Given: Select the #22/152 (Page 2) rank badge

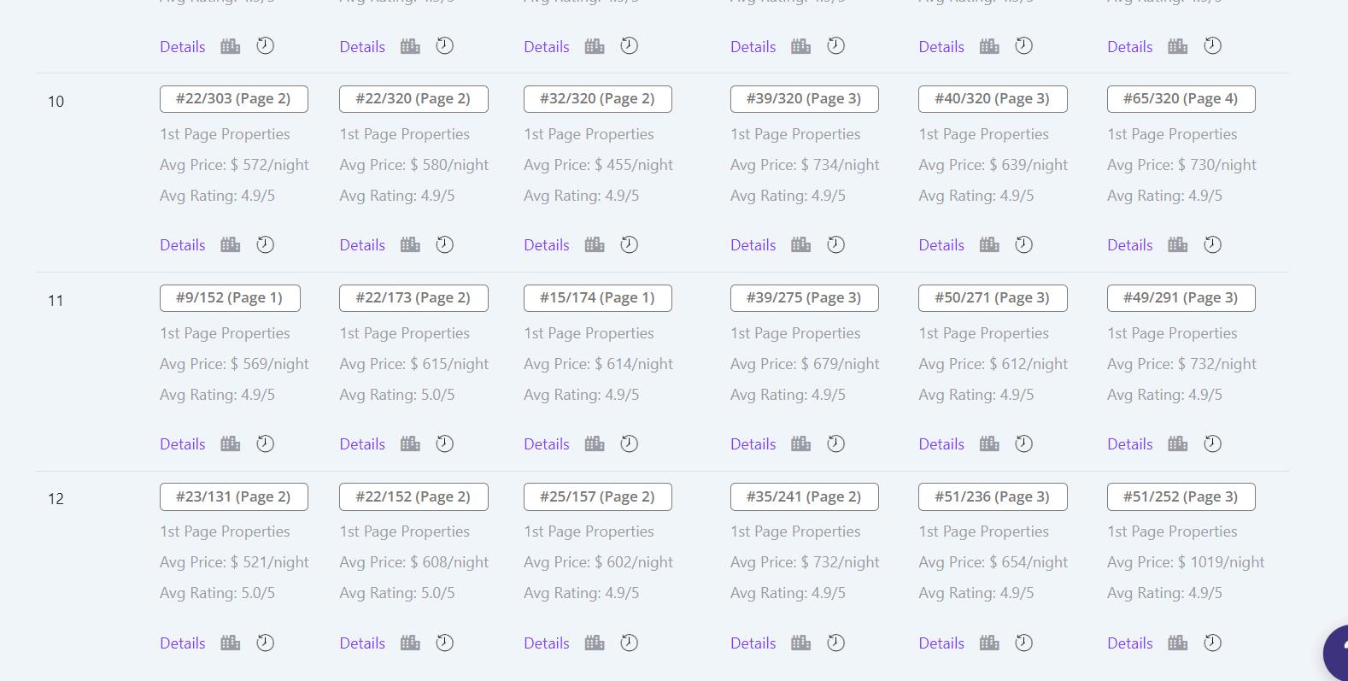Looking at the screenshot, I should click(413, 497).
